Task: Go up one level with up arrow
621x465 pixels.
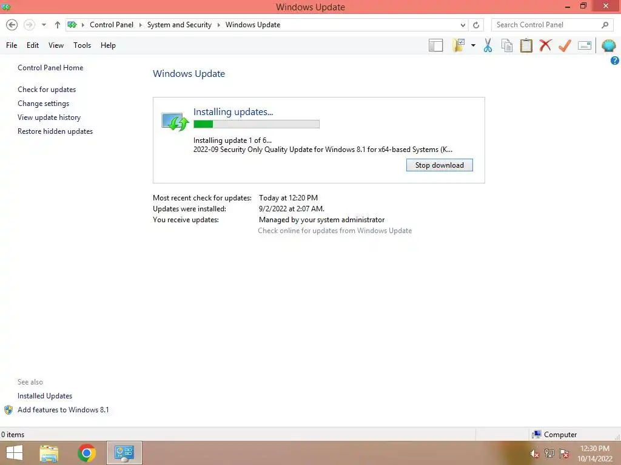Action: (58, 25)
